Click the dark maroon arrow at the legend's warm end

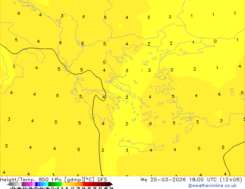coord(111,184)
